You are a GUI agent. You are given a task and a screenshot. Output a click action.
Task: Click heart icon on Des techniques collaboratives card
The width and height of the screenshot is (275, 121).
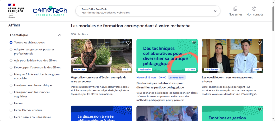point(194,43)
